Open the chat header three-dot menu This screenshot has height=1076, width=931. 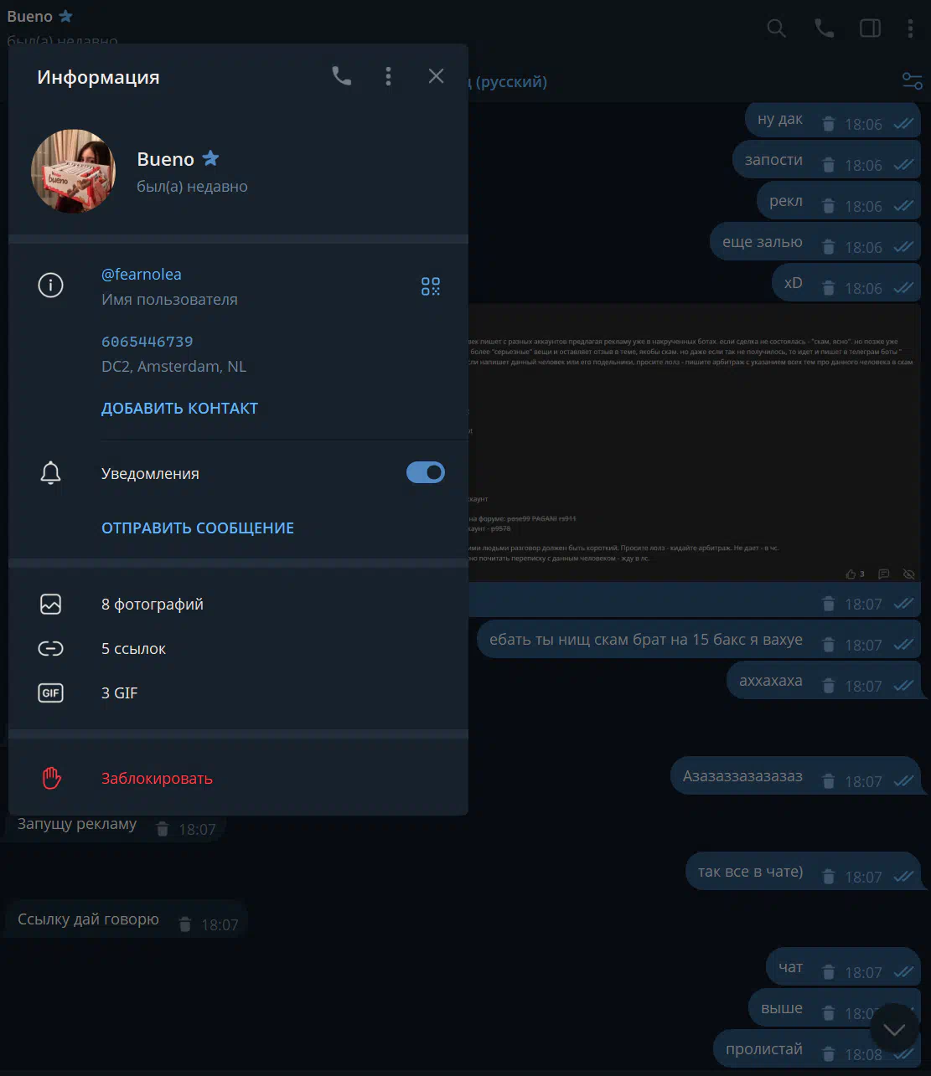(x=910, y=28)
